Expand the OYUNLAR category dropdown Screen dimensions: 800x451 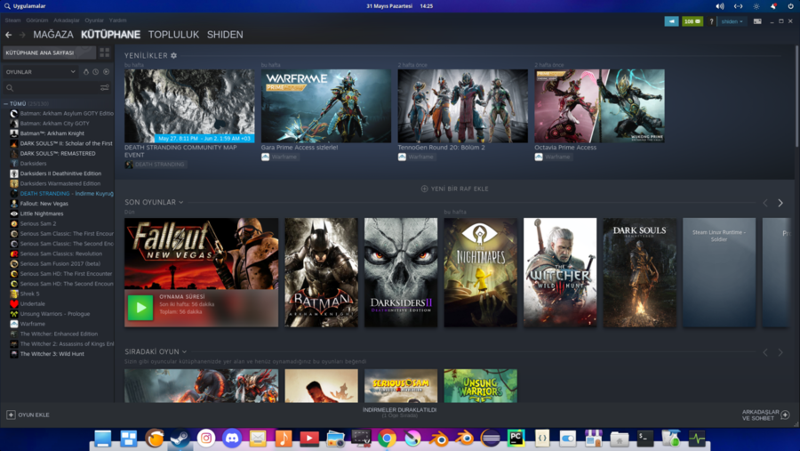pos(40,72)
